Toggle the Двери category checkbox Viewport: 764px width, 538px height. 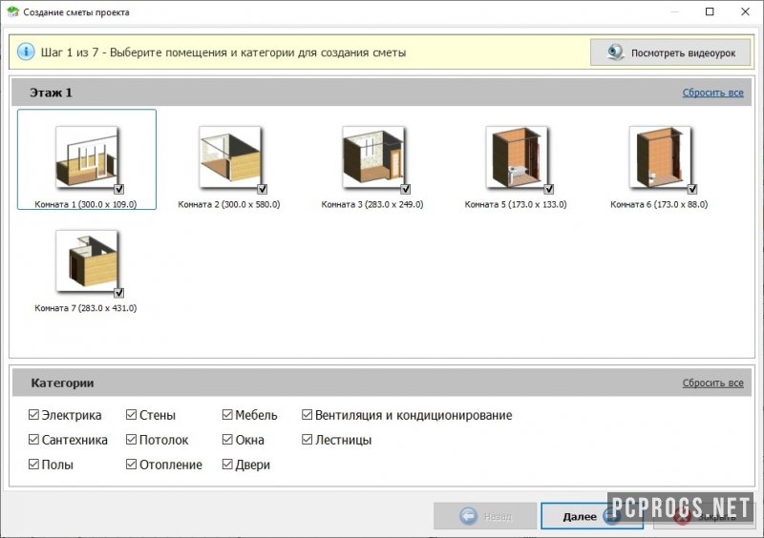coord(227,465)
